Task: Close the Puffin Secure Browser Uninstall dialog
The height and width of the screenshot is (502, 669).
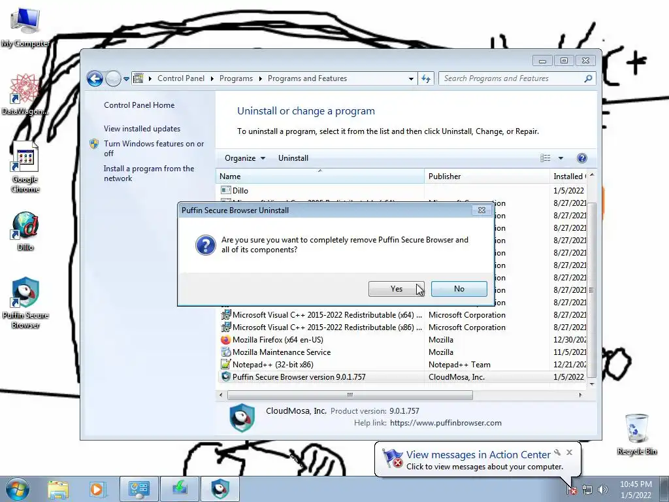Action: click(x=481, y=210)
